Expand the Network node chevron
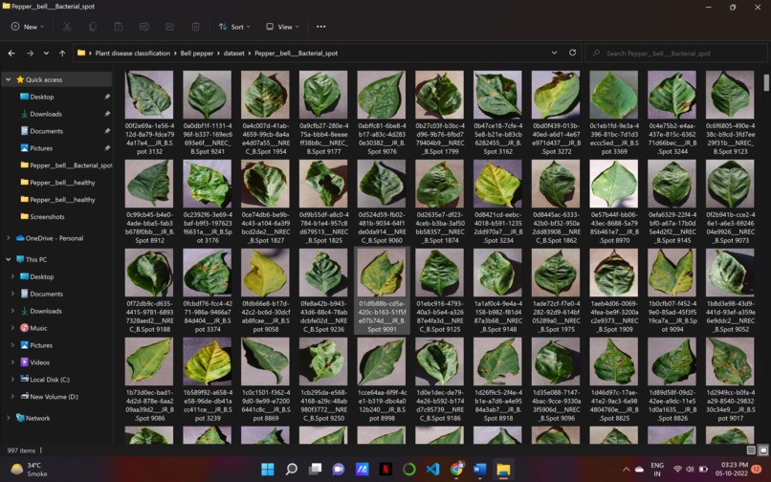 click(9, 418)
